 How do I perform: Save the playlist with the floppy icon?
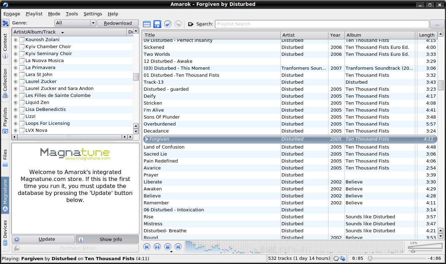click(x=157, y=24)
